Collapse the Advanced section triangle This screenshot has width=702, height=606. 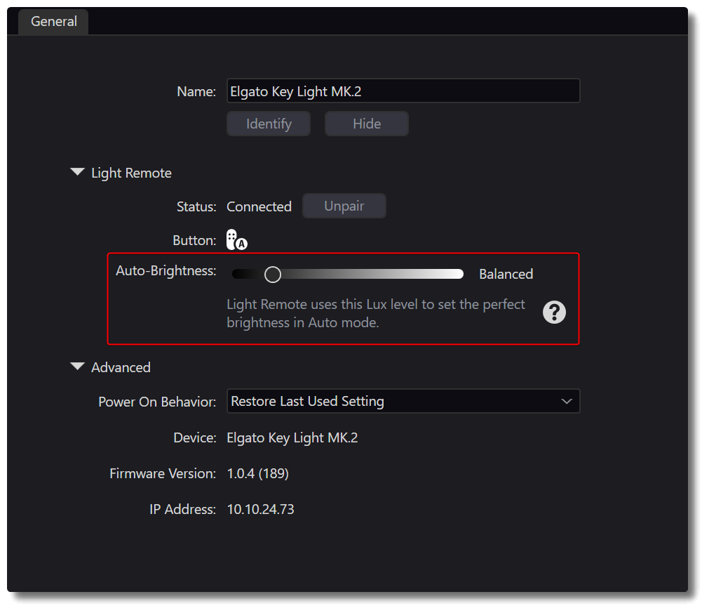pos(77,367)
